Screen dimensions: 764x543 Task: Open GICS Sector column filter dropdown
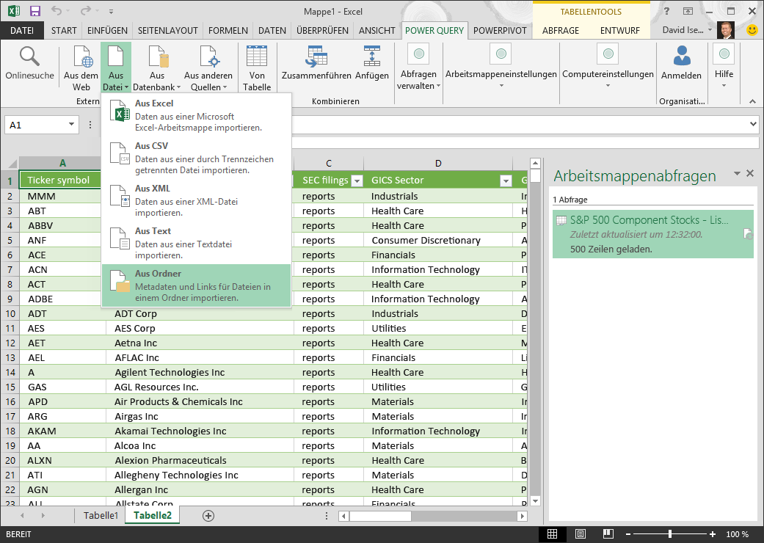pos(506,181)
